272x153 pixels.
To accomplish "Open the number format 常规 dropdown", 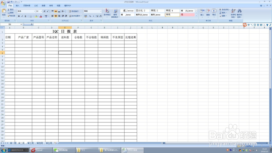I will [x=101, y=11].
